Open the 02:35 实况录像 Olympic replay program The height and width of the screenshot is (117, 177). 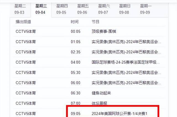click(126, 52)
